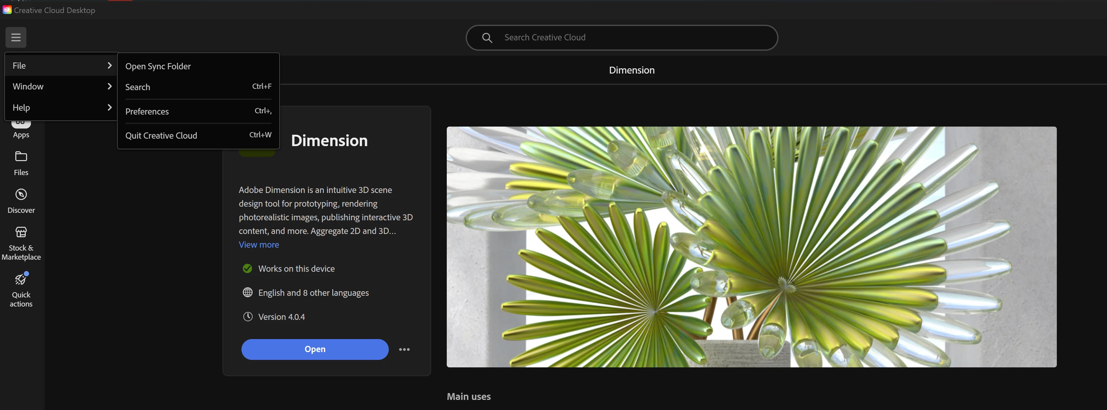The width and height of the screenshot is (1107, 410).
Task: Expand the Help submenu arrow
Action: pos(109,107)
